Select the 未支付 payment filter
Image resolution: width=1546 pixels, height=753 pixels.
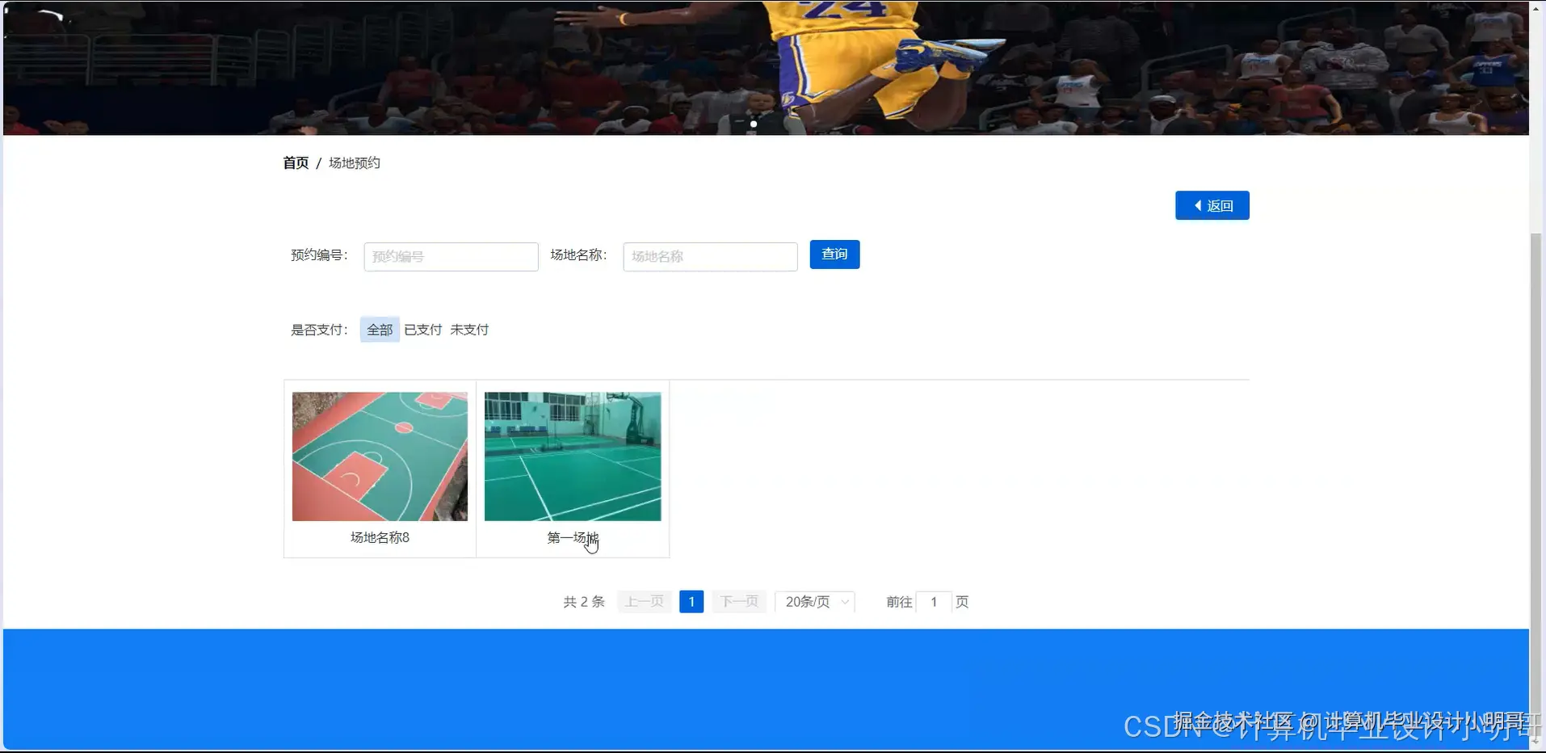coord(469,330)
